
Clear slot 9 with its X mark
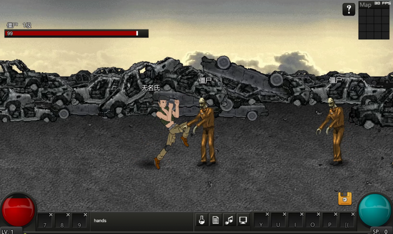click(85, 215)
